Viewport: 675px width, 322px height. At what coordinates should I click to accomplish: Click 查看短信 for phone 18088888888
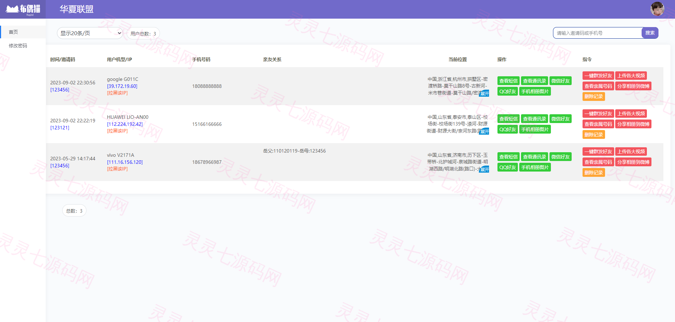pos(508,81)
